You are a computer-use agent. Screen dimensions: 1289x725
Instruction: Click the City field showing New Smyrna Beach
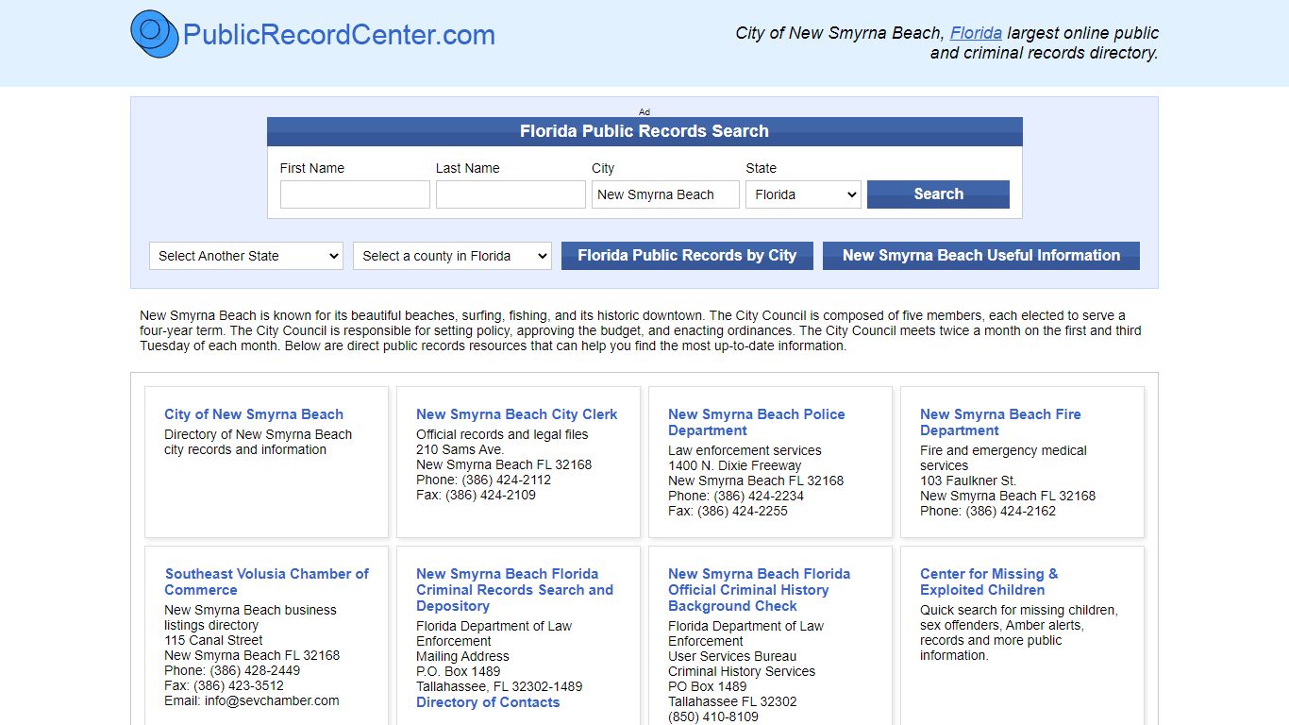(666, 194)
